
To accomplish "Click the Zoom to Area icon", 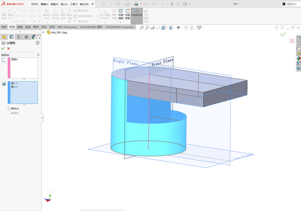I will 147,28.
